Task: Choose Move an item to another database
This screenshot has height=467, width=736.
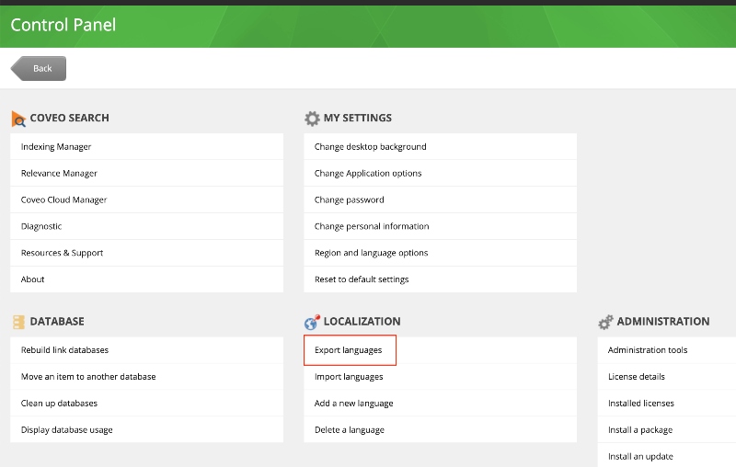Action: (147, 377)
